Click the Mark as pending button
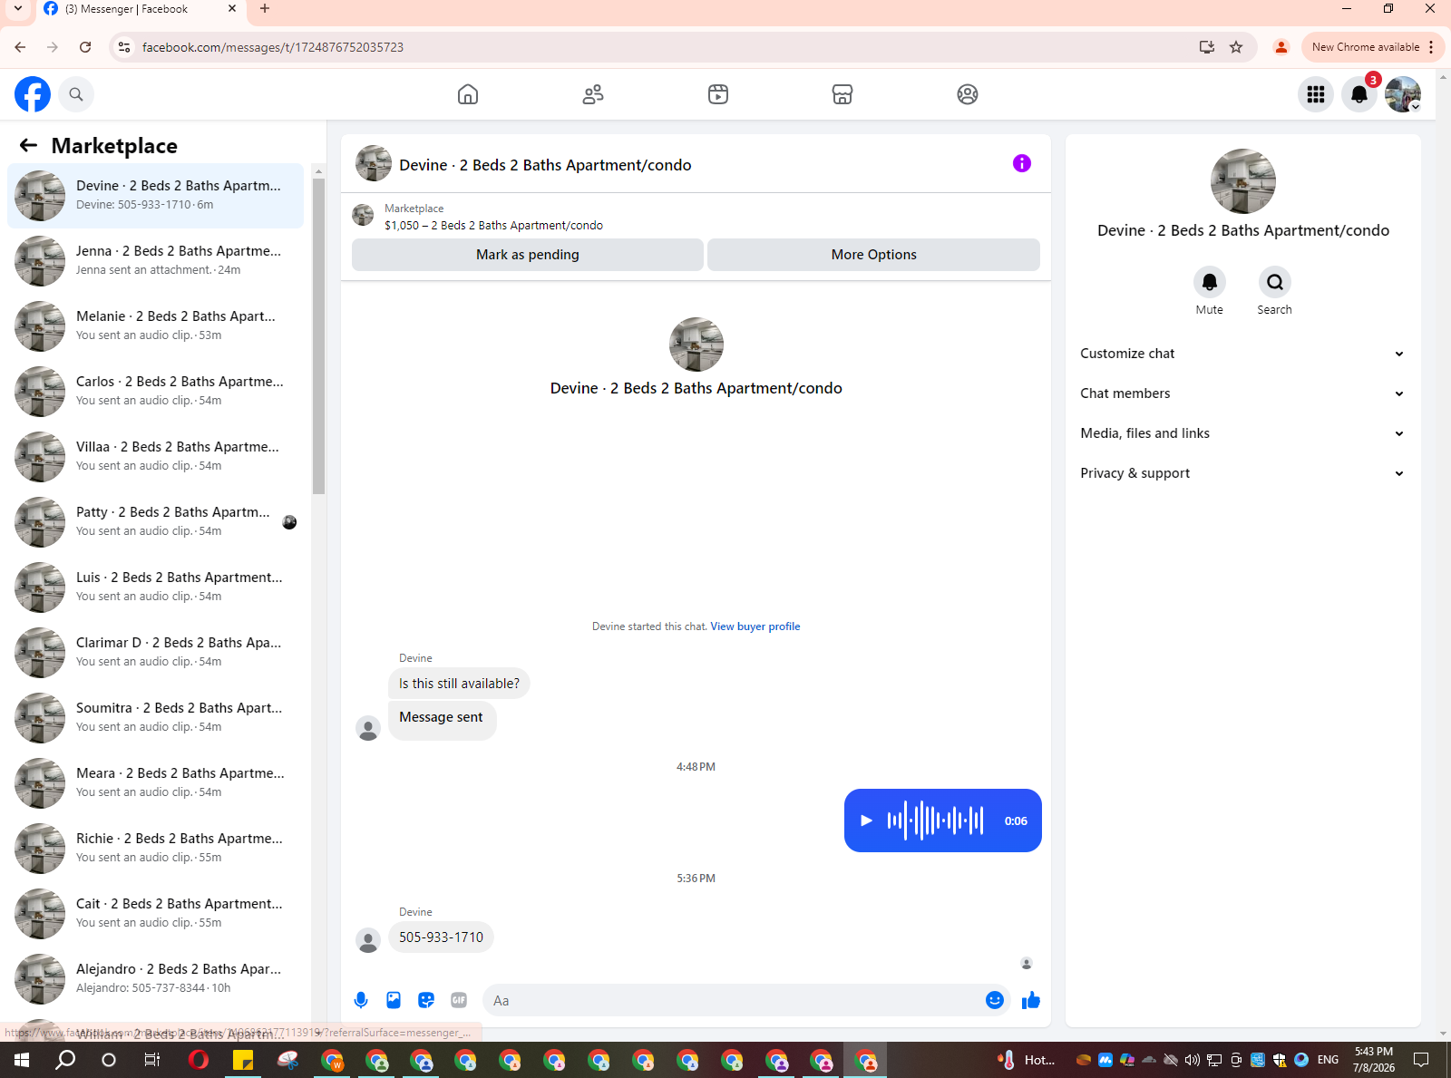The image size is (1451, 1078). click(528, 255)
